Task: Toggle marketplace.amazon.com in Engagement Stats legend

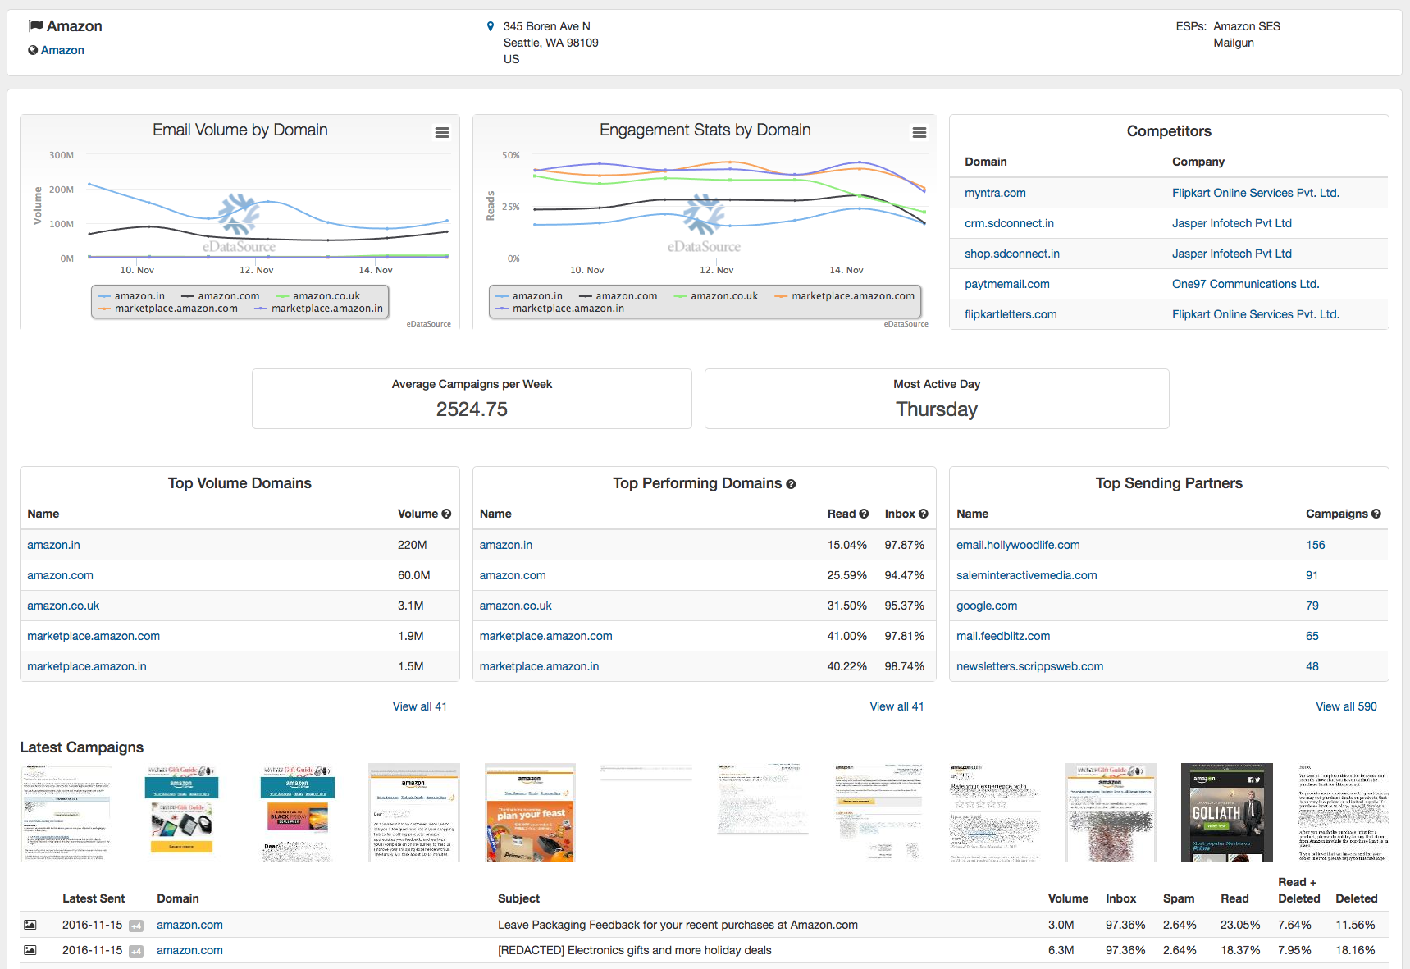Action: tap(845, 296)
